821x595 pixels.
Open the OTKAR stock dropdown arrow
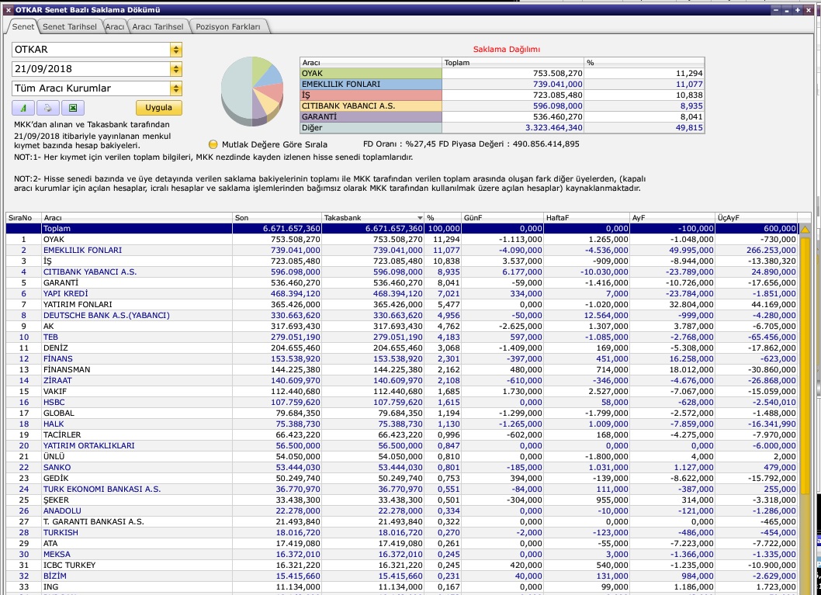176,50
